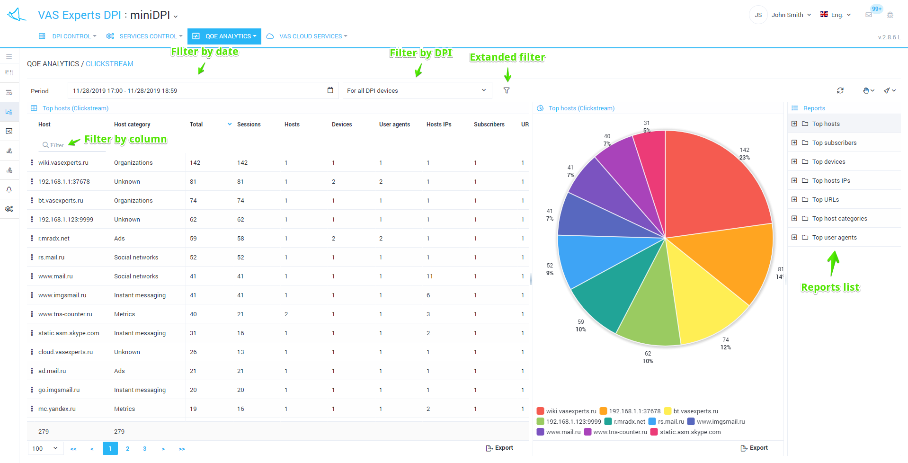Sort by the Total column header
Viewport: 908px width, 463px height.
pyautogui.click(x=196, y=125)
